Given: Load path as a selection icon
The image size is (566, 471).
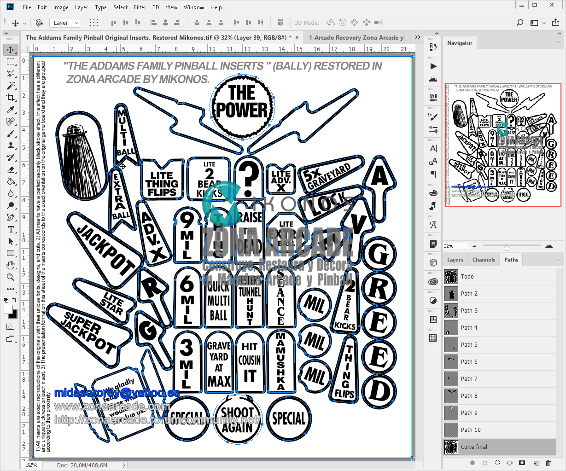Looking at the screenshot, I should coord(497,463).
